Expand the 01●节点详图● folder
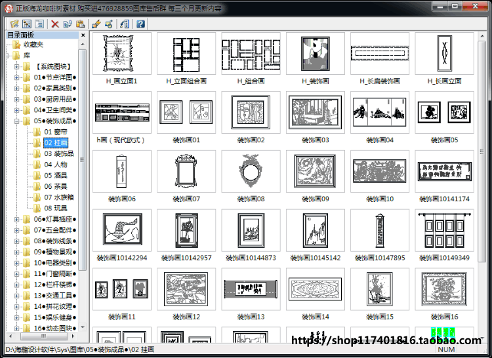 click(x=16, y=77)
